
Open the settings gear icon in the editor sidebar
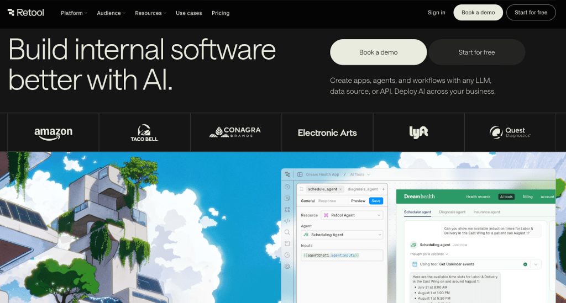[287, 267]
